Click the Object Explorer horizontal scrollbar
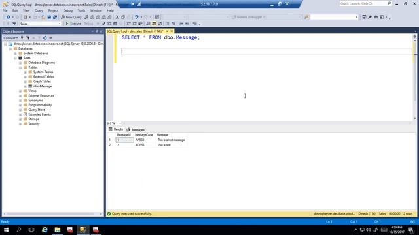 coord(51,214)
